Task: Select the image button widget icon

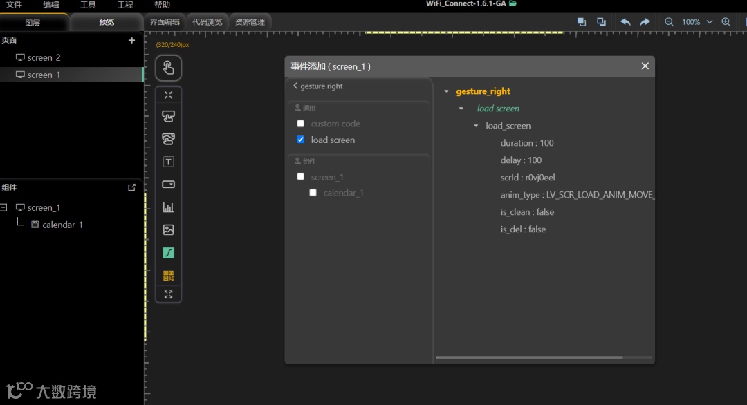Action: point(168,139)
